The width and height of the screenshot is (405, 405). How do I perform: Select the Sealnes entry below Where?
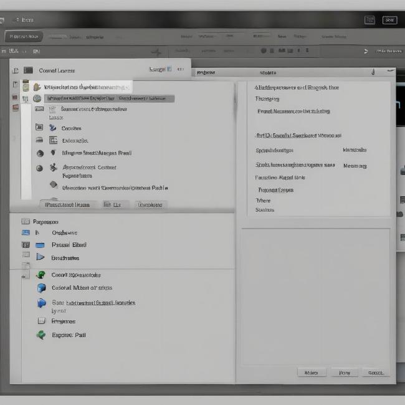click(x=265, y=210)
